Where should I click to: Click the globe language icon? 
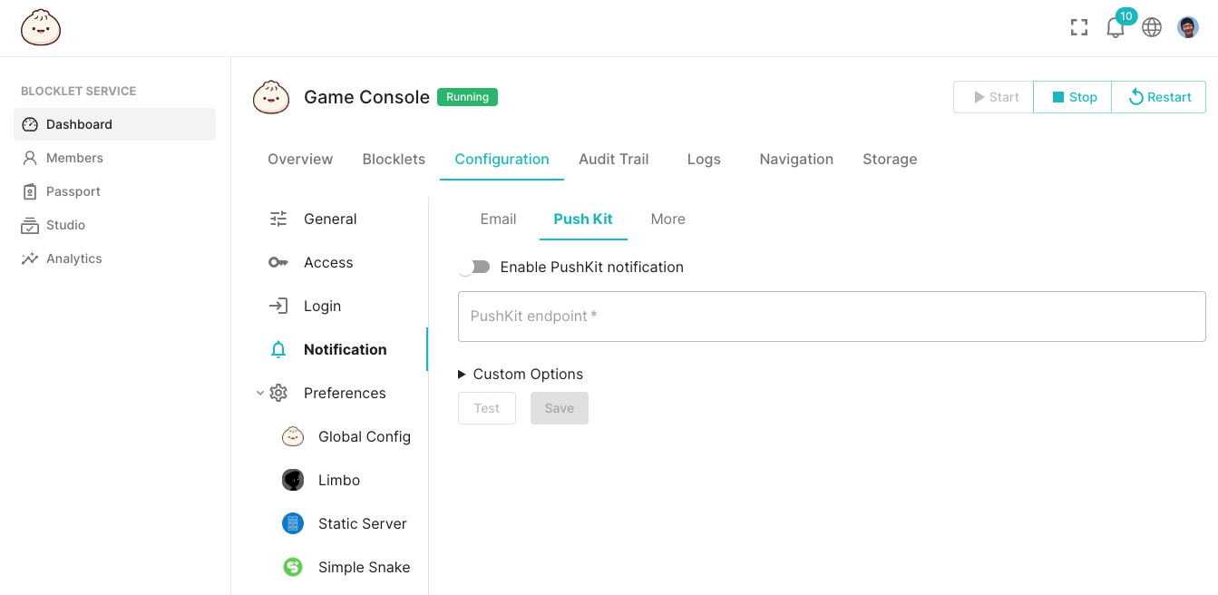pyautogui.click(x=1152, y=27)
